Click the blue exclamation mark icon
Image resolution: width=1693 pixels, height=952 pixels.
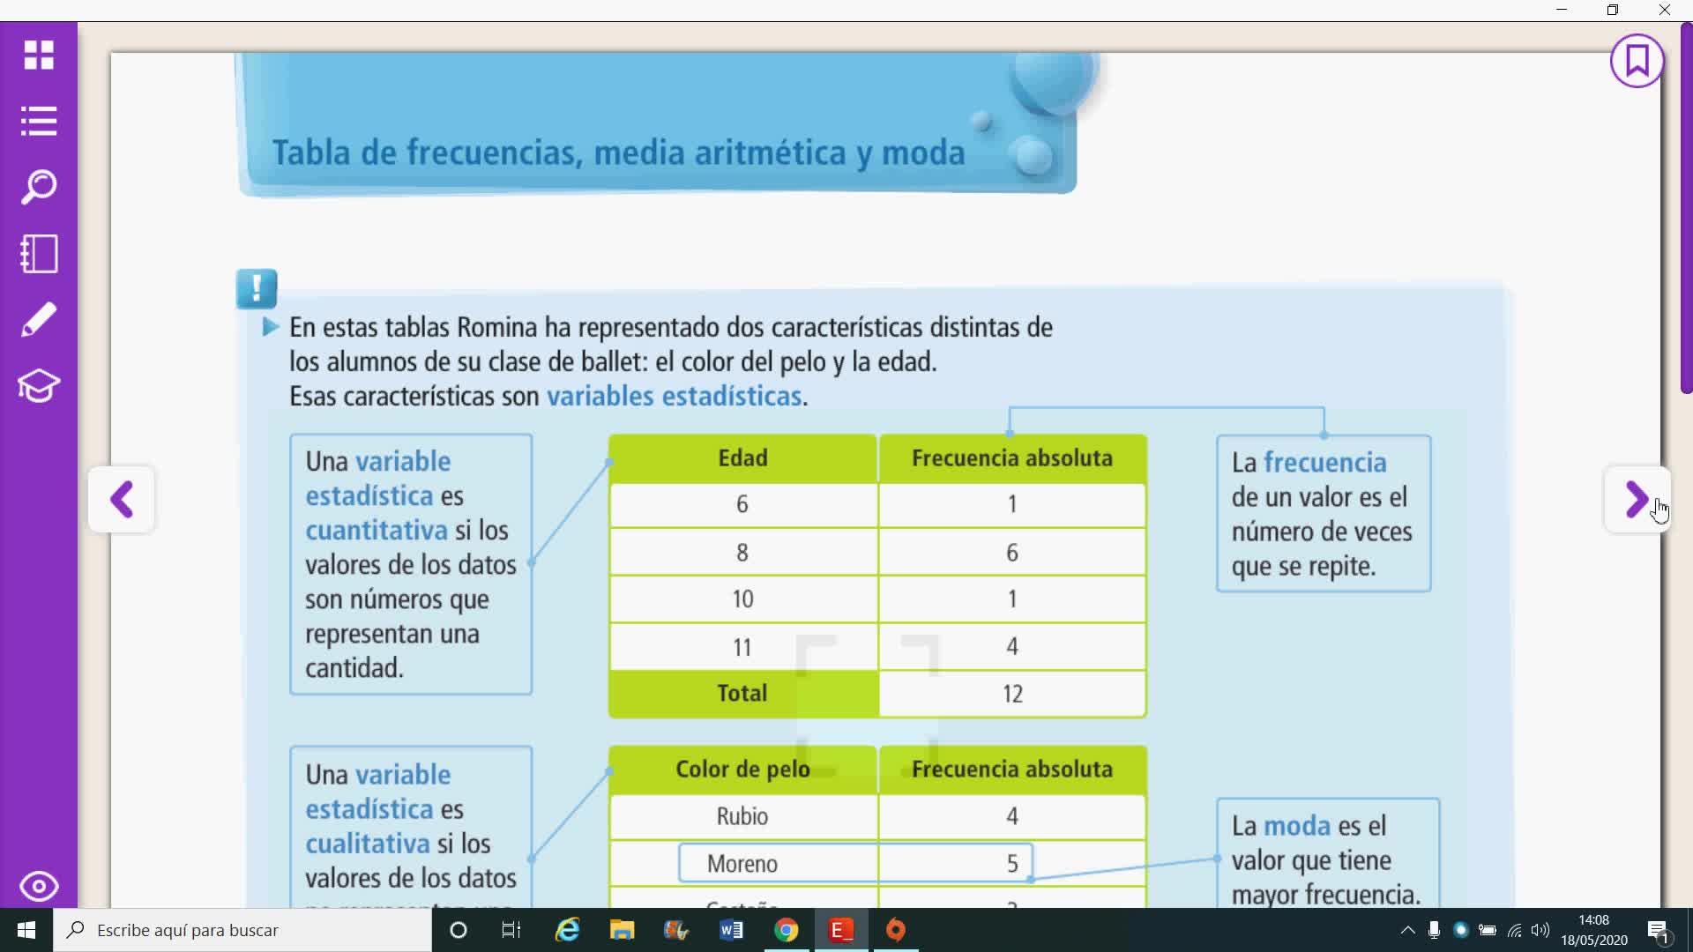(257, 289)
